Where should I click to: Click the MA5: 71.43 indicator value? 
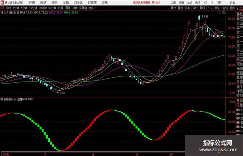pos(26,13)
